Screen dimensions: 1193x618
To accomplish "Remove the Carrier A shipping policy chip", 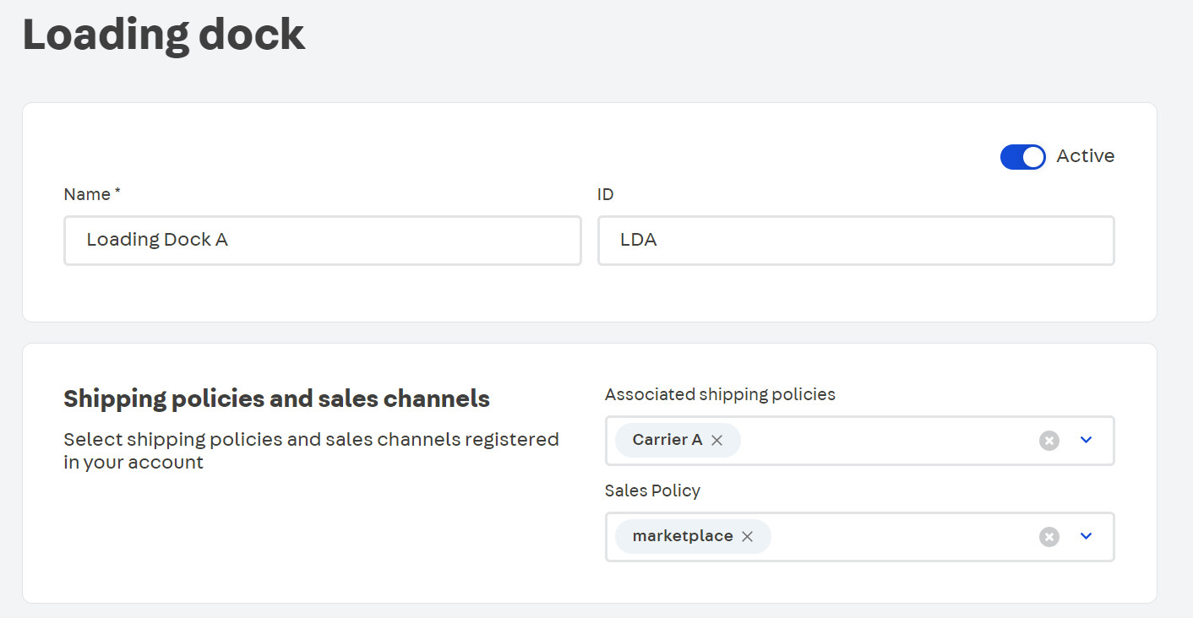I will (x=717, y=440).
